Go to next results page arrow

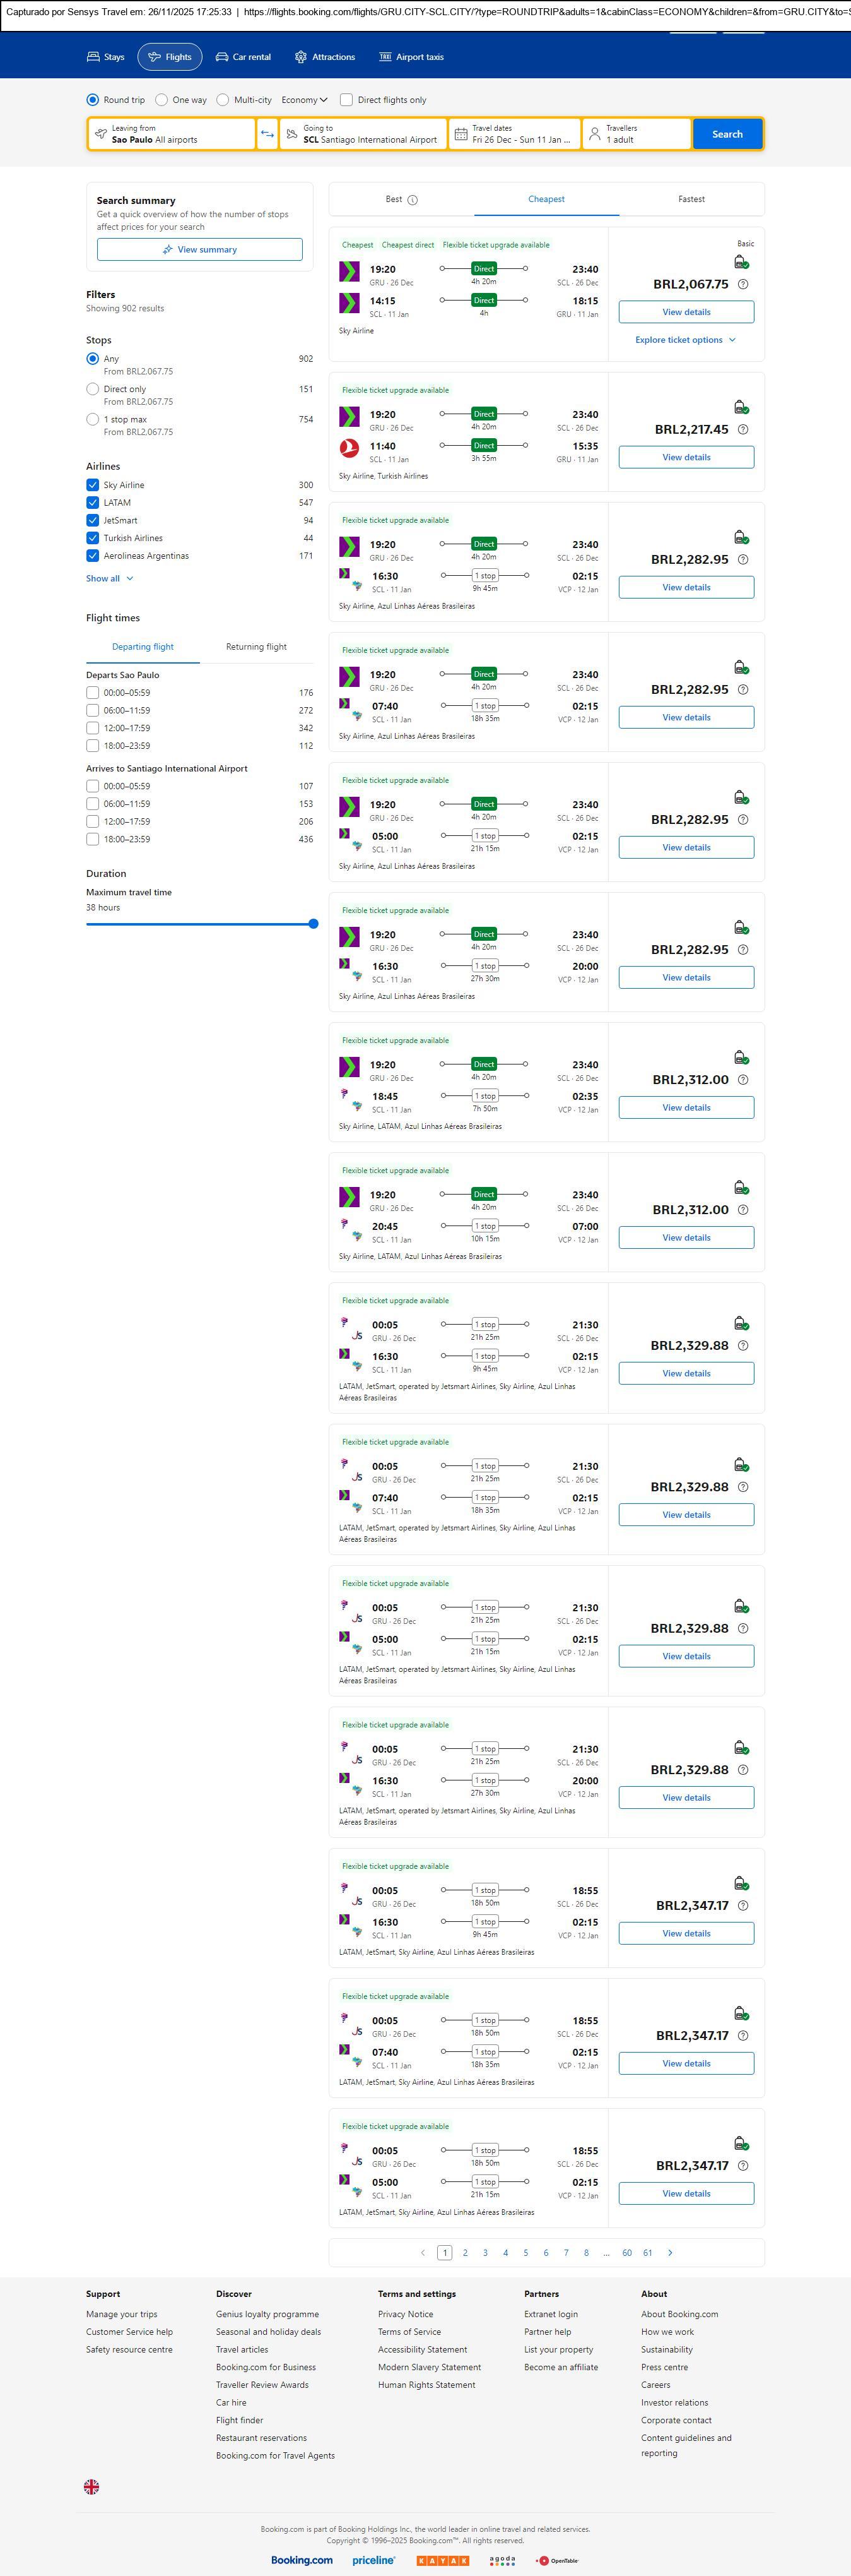[669, 2252]
